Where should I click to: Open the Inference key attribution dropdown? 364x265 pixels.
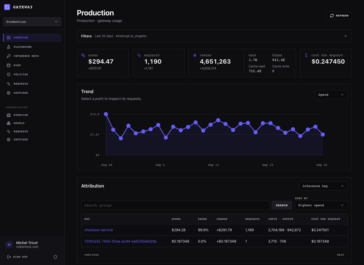pyautogui.click(x=323, y=186)
